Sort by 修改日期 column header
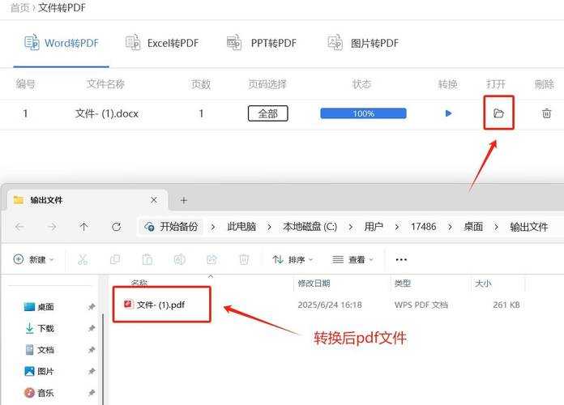The image size is (564, 405). [x=314, y=283]
